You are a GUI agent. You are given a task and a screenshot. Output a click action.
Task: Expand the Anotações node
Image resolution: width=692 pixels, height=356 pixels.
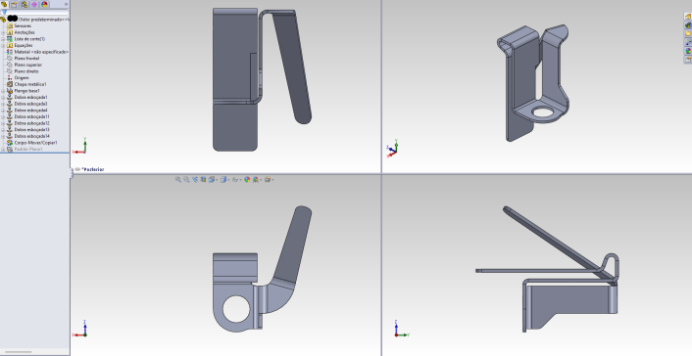3,32
